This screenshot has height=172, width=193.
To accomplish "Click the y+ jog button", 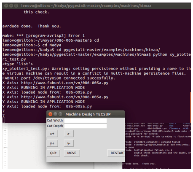I will (x=52, y=143).
